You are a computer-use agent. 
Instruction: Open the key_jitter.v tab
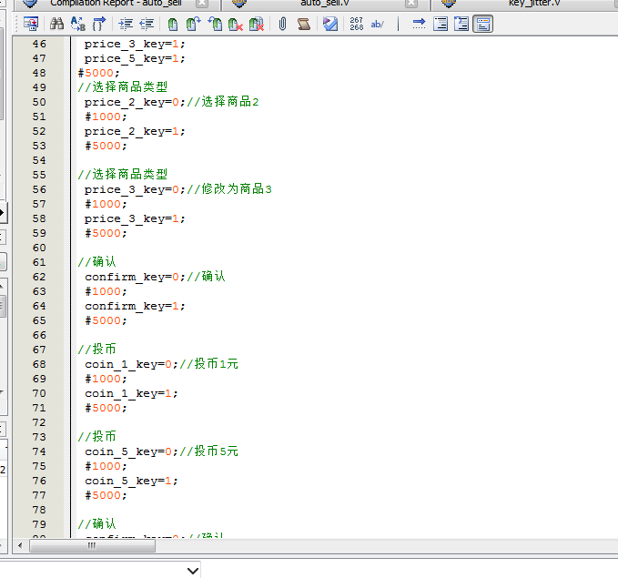532,3
